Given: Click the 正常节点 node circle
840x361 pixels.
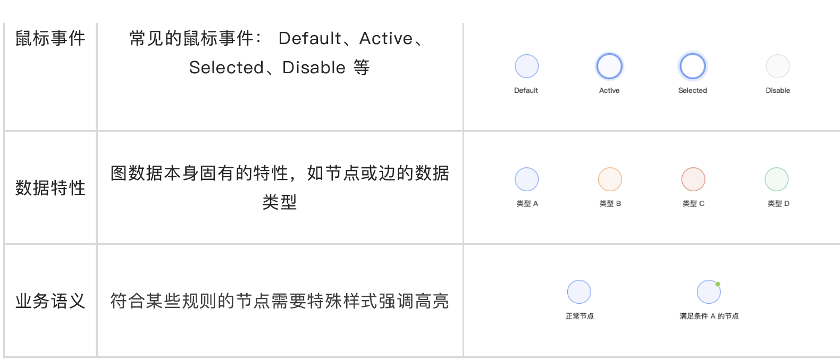Looking at the screenshot, I should [579, 292].
